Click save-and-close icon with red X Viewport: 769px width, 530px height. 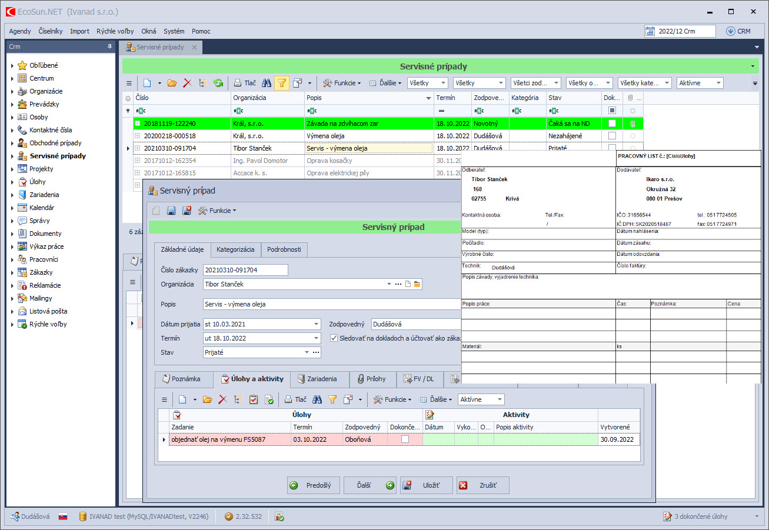(x=187, y=211)
